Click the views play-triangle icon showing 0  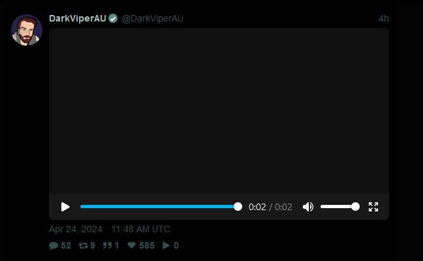[166, 245]
